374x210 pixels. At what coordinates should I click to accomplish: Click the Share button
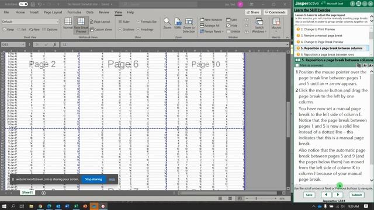[253, 12]
